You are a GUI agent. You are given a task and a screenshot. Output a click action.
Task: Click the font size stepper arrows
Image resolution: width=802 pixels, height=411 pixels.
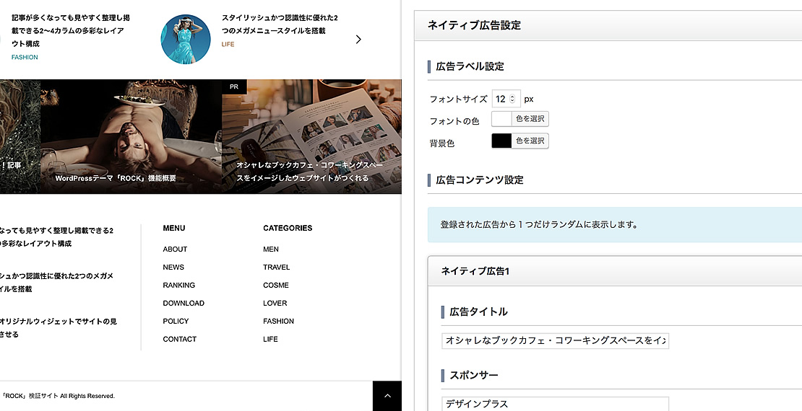coord(512,99)
